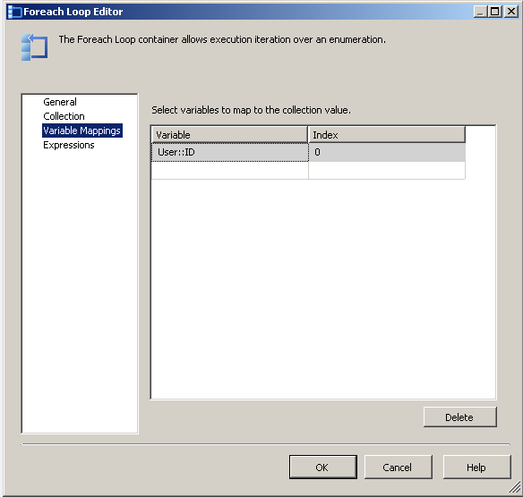Select the Variable column header
This screenshot has width=523, height=497.
[229, 135]
